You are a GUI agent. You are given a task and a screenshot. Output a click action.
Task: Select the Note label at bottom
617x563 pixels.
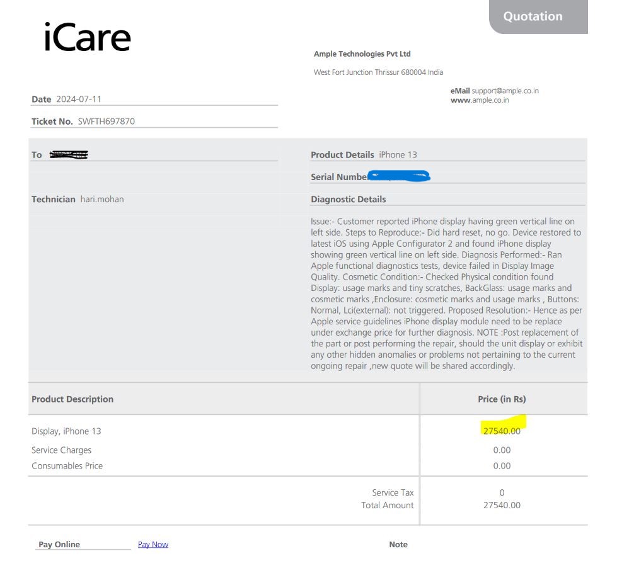[x=398, y=545]
